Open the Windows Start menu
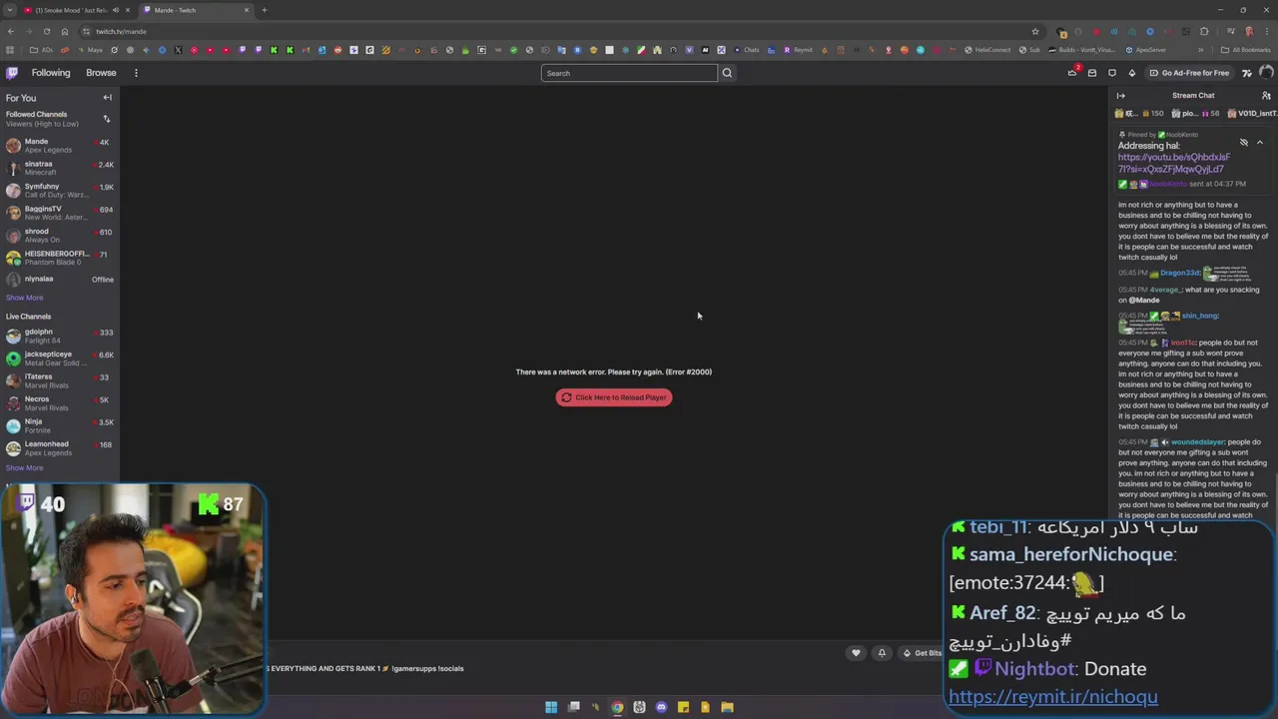The image size is (1278, 719). click(x=551, y=707)
